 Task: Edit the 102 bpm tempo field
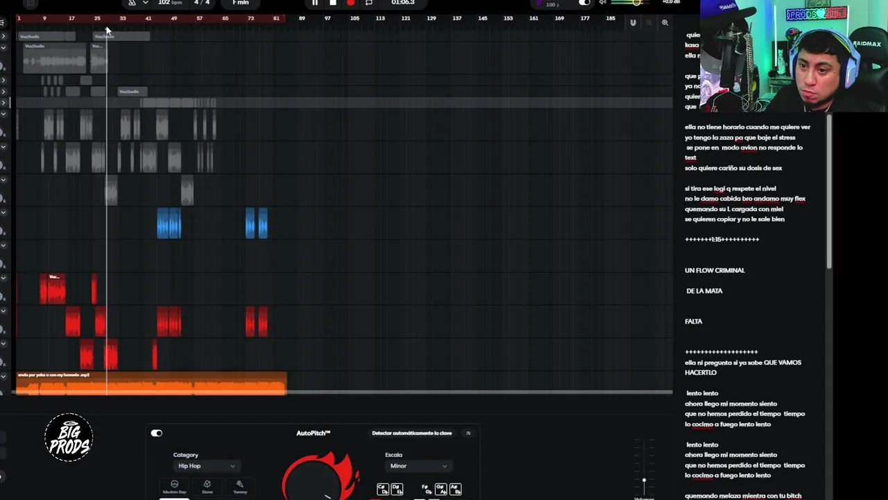(170, 3)
